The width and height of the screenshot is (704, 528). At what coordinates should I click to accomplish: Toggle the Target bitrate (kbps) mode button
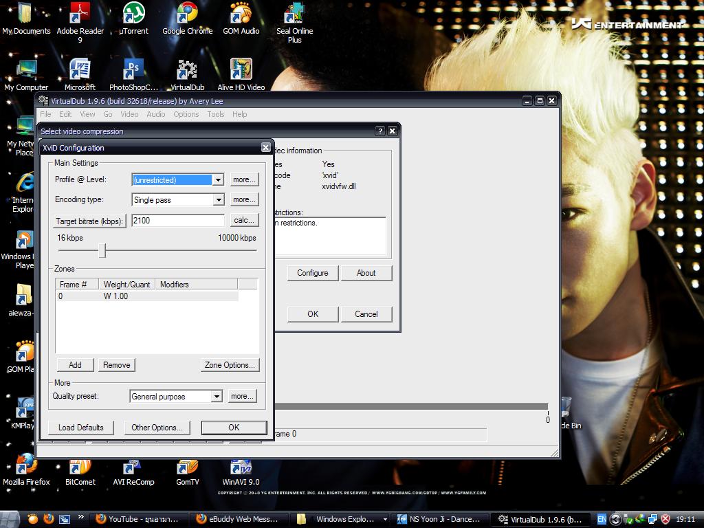point(89,221)
